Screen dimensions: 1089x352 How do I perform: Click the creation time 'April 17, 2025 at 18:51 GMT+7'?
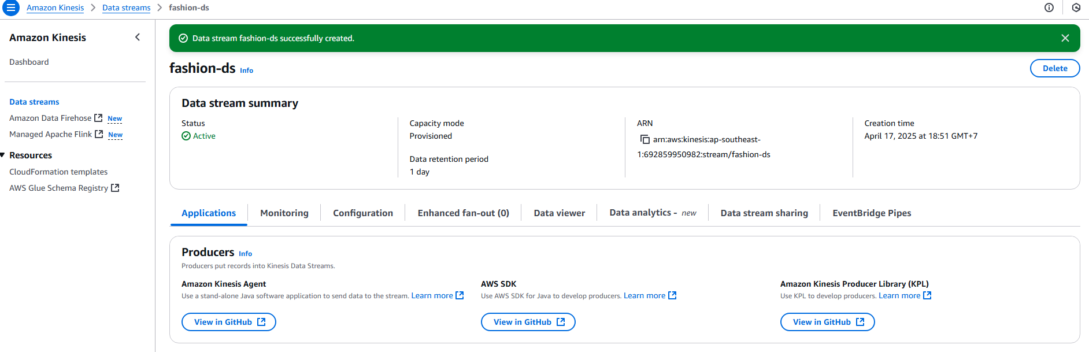point(921,136)
